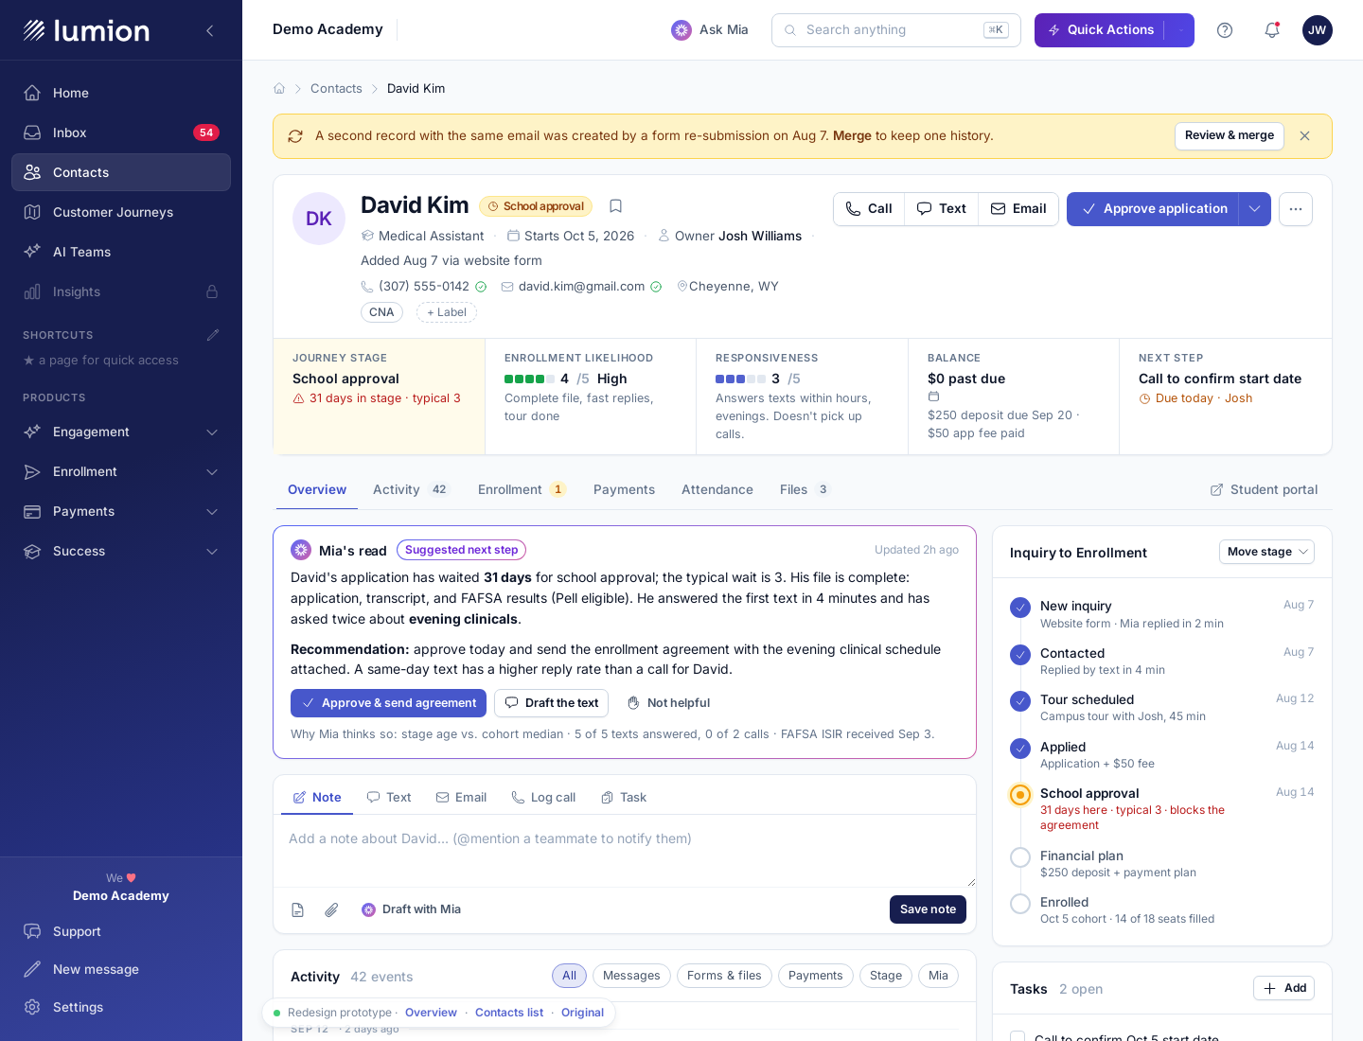Open Inbox with 54 unread
1363x1041 pixels.
point(121,132)
